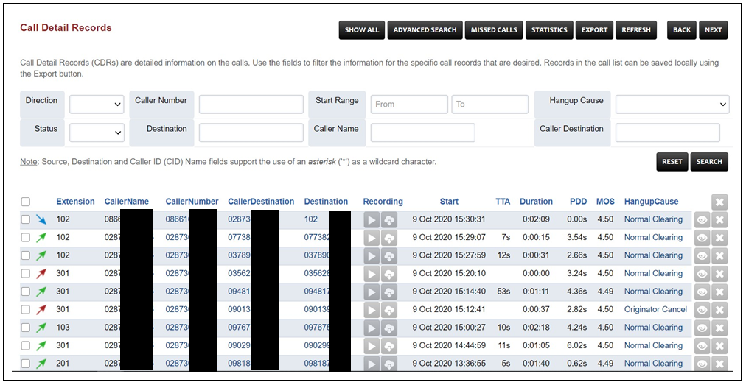This screenshot has height=385, width=746.
Task: Open ADVANCED SEARCH
Action: tap(425, 30)
